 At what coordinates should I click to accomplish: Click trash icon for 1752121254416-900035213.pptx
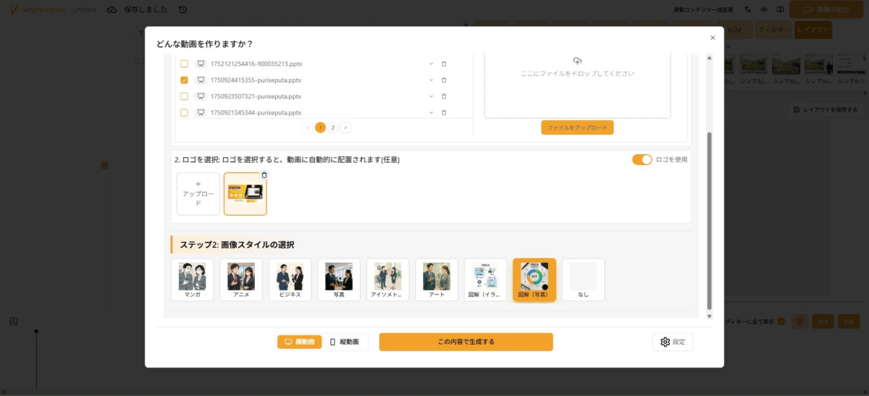(x=444, y=64)
